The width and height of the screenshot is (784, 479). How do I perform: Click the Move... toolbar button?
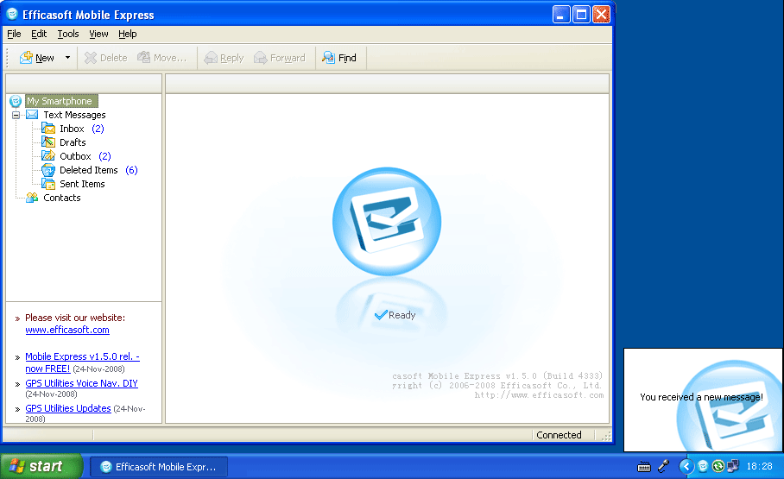pyautogui.click(x=162, y=58)
